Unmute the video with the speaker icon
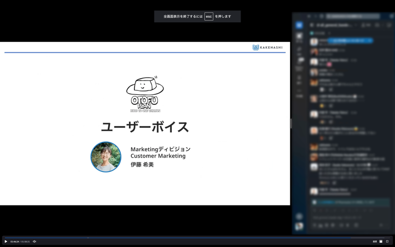The width and height of the screenshot is (395, 247). tap(35, 242)
